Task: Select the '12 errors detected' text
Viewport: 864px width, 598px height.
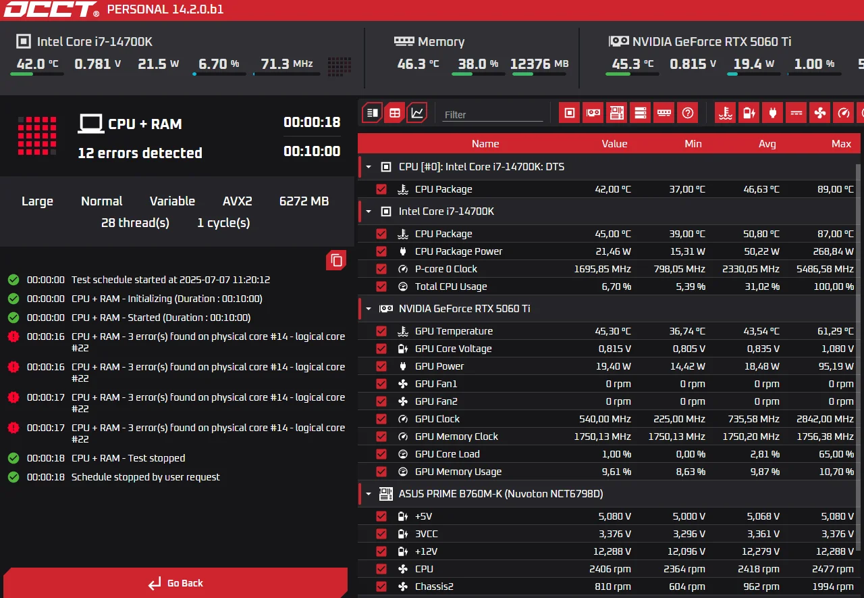Action: (140, 153)
